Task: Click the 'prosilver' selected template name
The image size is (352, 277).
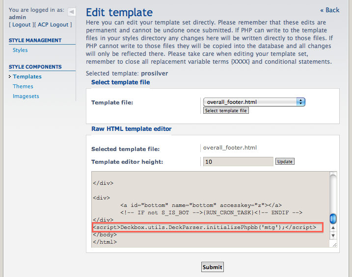Action: point(155,74)
